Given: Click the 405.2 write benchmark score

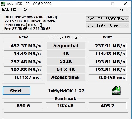Looking at the screenshot, I should pos(108,106).
